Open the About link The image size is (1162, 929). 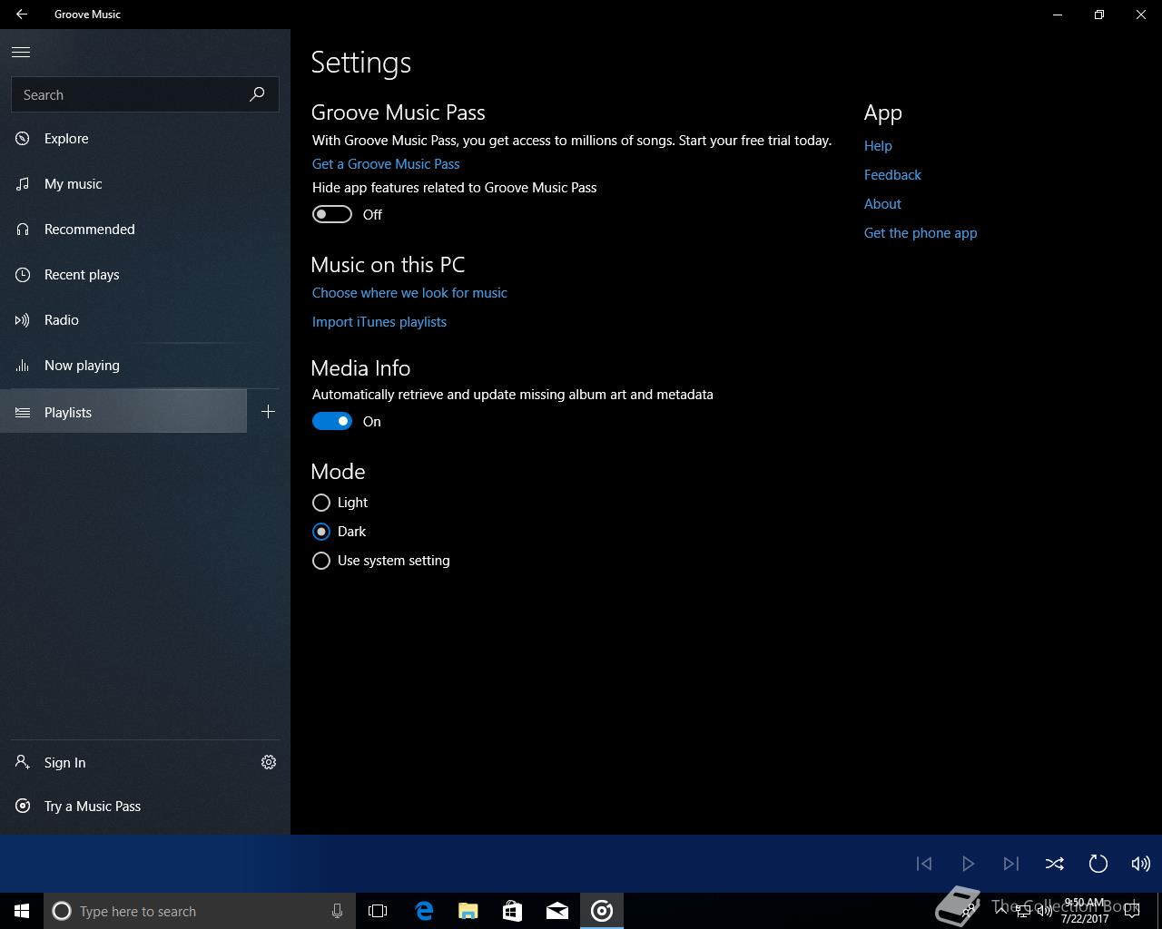pos(882,204)
